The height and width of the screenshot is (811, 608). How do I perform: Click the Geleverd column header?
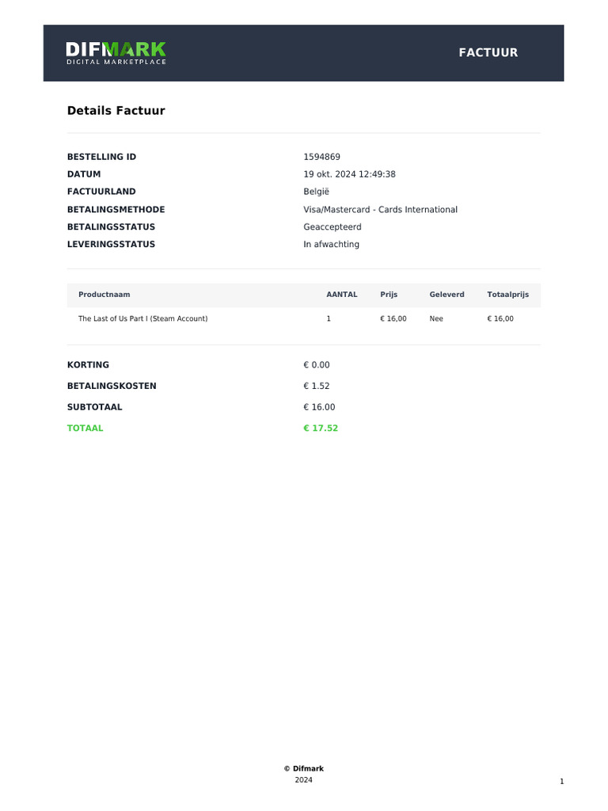446,295
